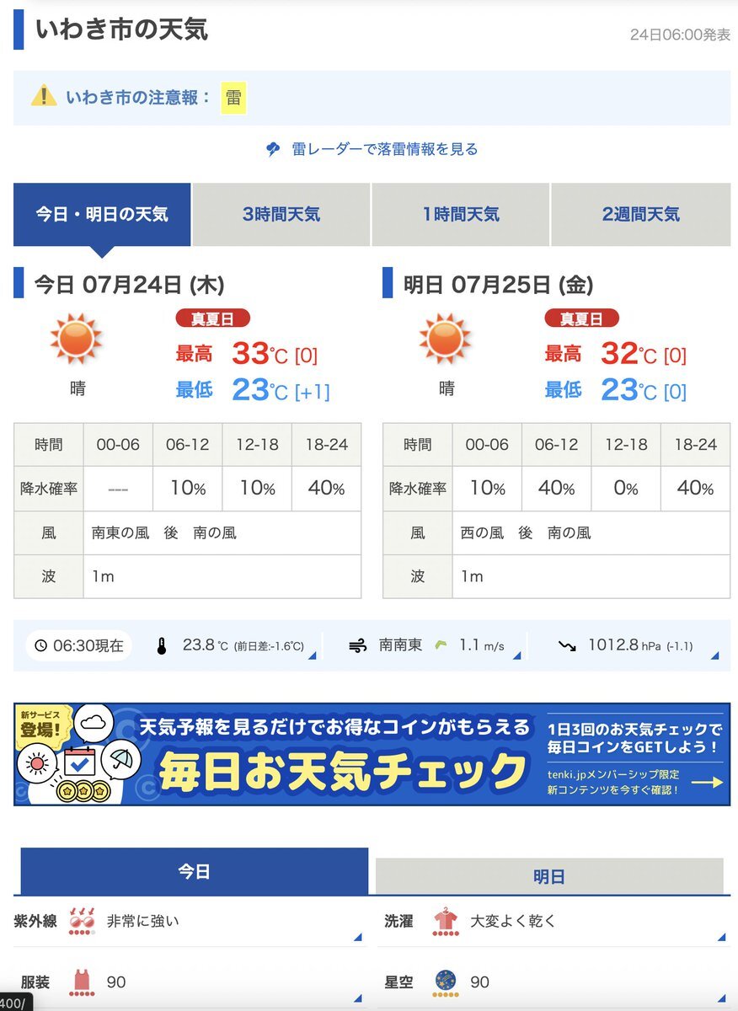Click the 星空 starry sky icon

click(446, 983)
